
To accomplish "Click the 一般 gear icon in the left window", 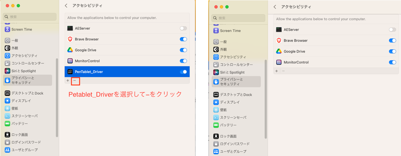I will [8, 40].
